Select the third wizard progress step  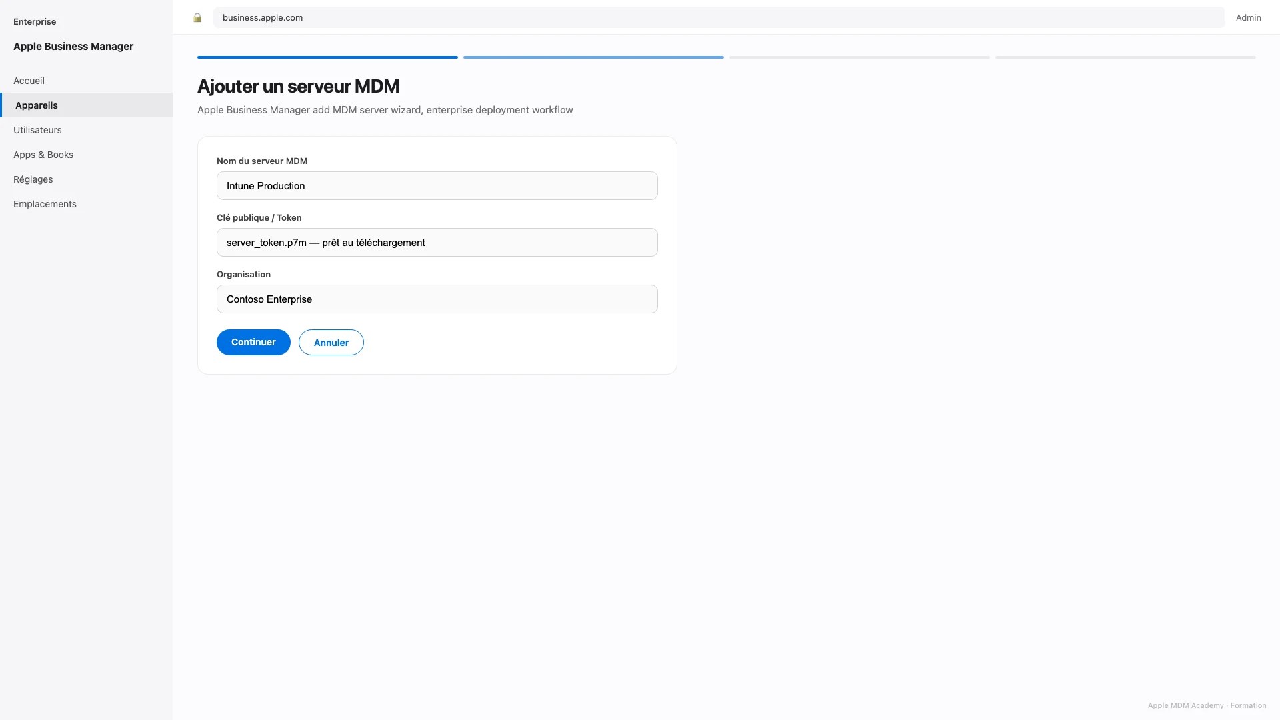tap(859, 57)
